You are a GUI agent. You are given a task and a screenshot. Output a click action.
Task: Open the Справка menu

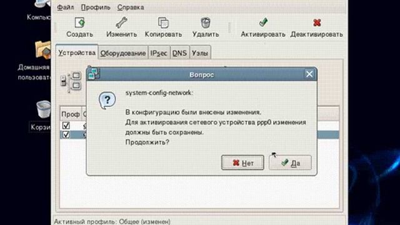[131, 7]
